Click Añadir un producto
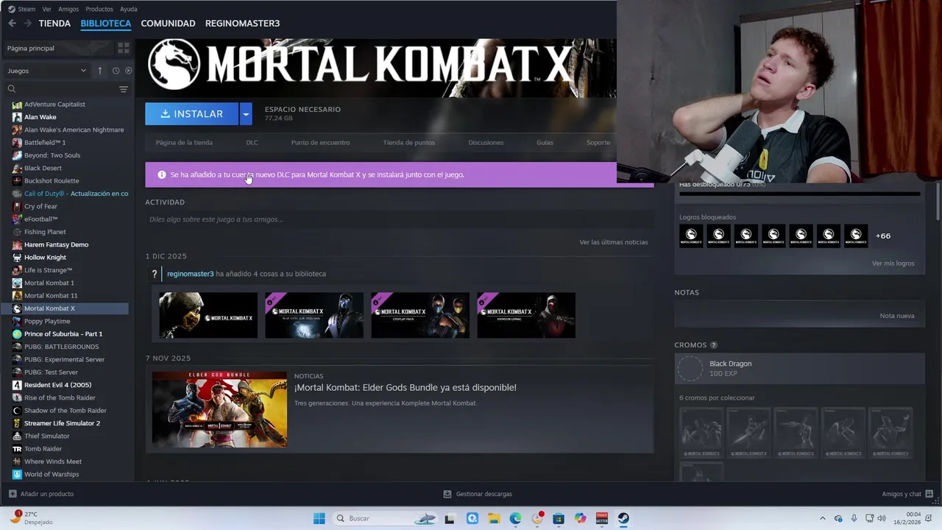 41,494
